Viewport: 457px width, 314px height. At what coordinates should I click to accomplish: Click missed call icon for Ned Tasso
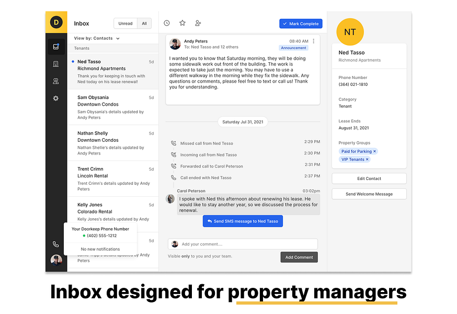[174, 143]
